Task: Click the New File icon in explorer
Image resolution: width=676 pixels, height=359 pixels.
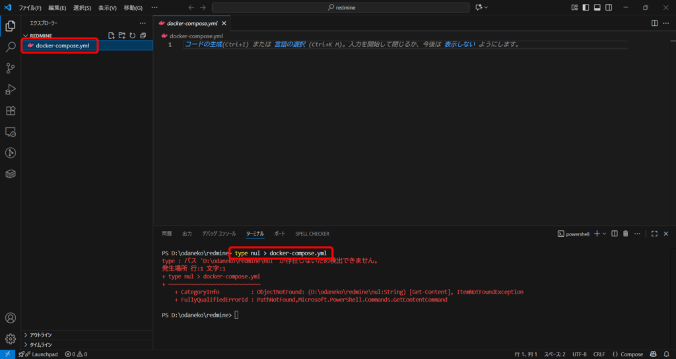Action: [112, 36]
